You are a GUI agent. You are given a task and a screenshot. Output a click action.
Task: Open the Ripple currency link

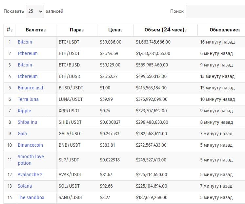point(24,111)
